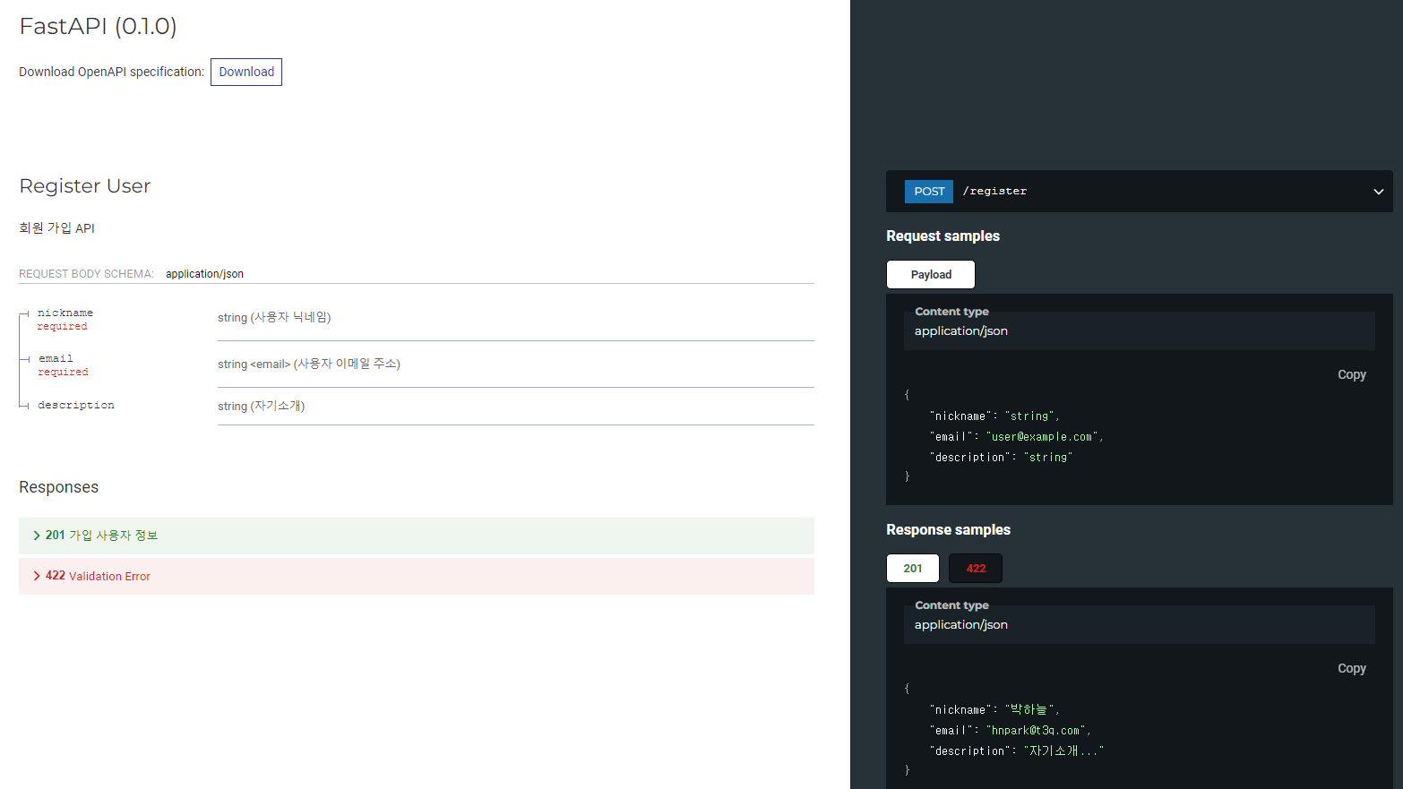Click the description field name

(x=76, y=405)
